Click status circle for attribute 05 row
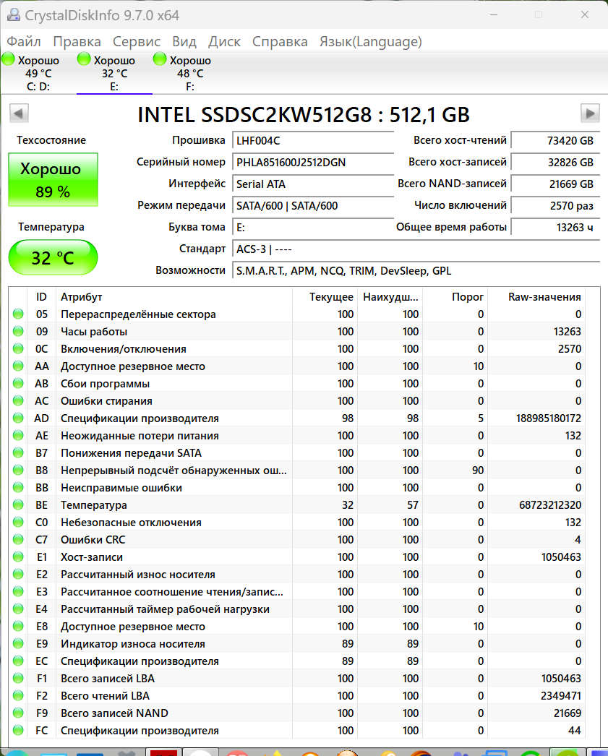The width and height of the screenshot is (608, 756). pos(18,314)
